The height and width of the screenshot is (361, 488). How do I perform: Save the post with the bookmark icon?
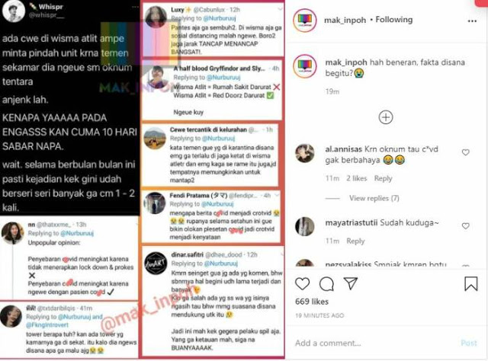pyautogui.click(x=471, y=283)
